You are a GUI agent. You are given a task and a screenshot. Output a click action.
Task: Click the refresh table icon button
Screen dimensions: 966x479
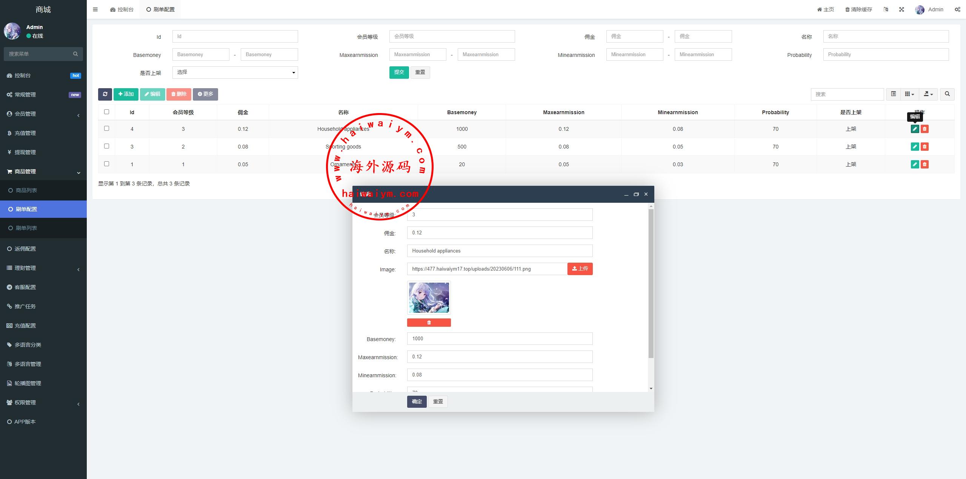(105, 94)
